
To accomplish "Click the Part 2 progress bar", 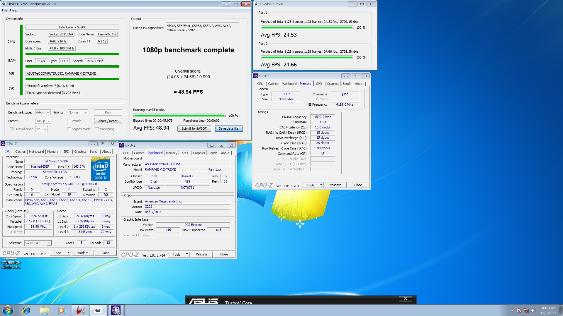I will pyautogui.click(x=307, y=57).
